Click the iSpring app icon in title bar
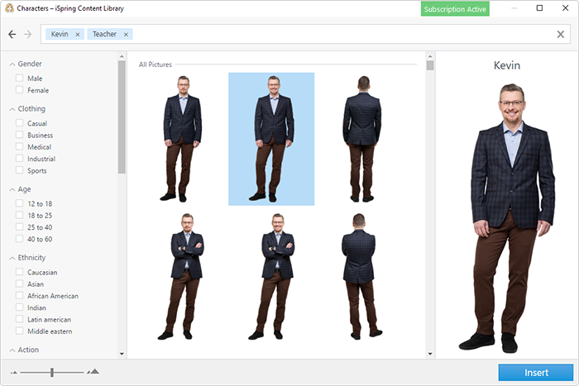Screen dimensions: 579x386 (x=9, y=8)
